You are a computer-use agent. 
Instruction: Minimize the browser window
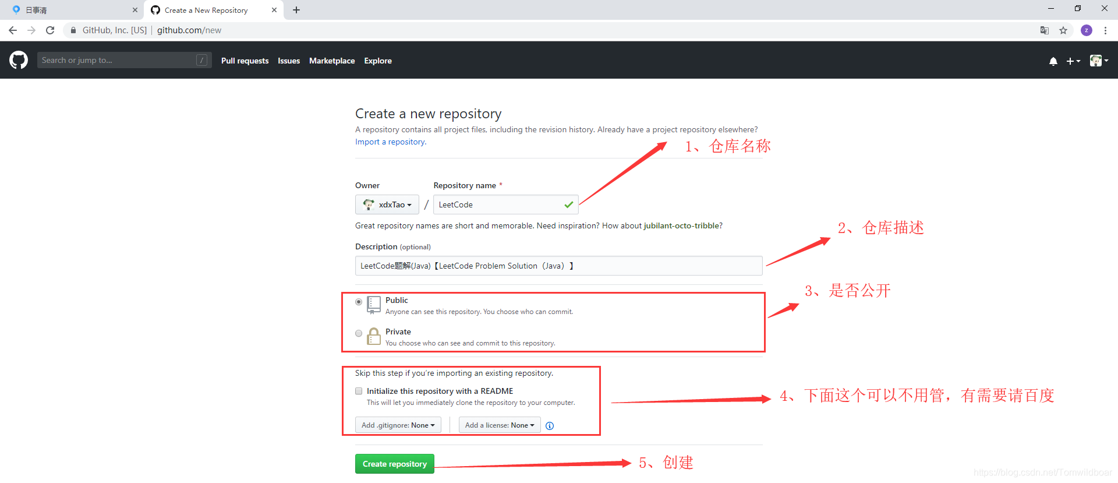(x=1051, y=9)
